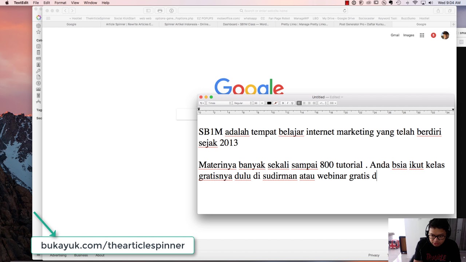Click the Gmail link

pyautogui.click(x=395, y=35)
